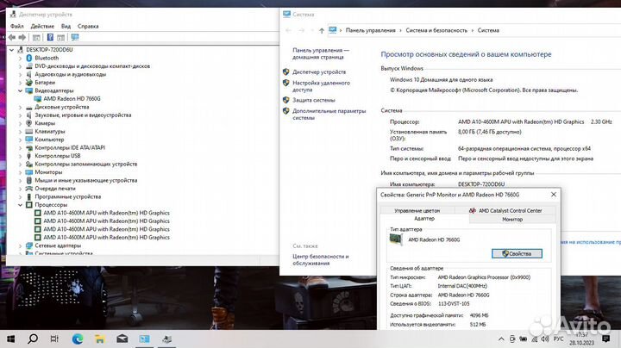Select the first AMD A10-4600M APU entry

(106, 213)
